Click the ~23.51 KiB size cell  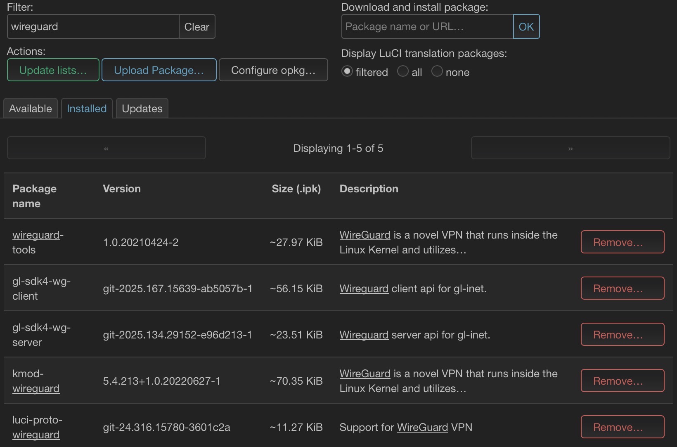coord(296,335)
